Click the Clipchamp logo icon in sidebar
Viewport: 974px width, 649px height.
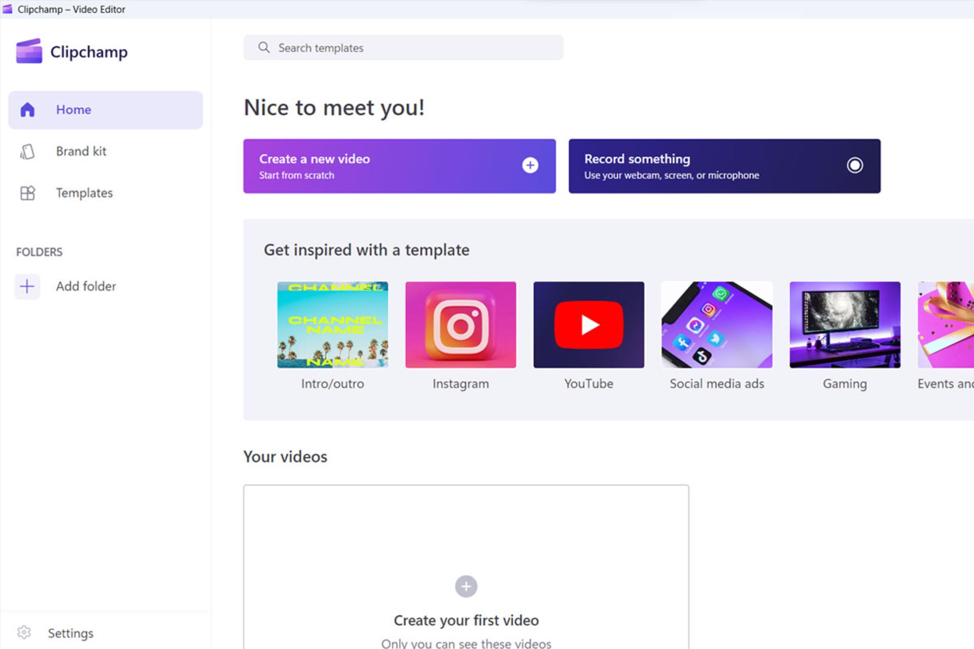[x=29, y=51]
